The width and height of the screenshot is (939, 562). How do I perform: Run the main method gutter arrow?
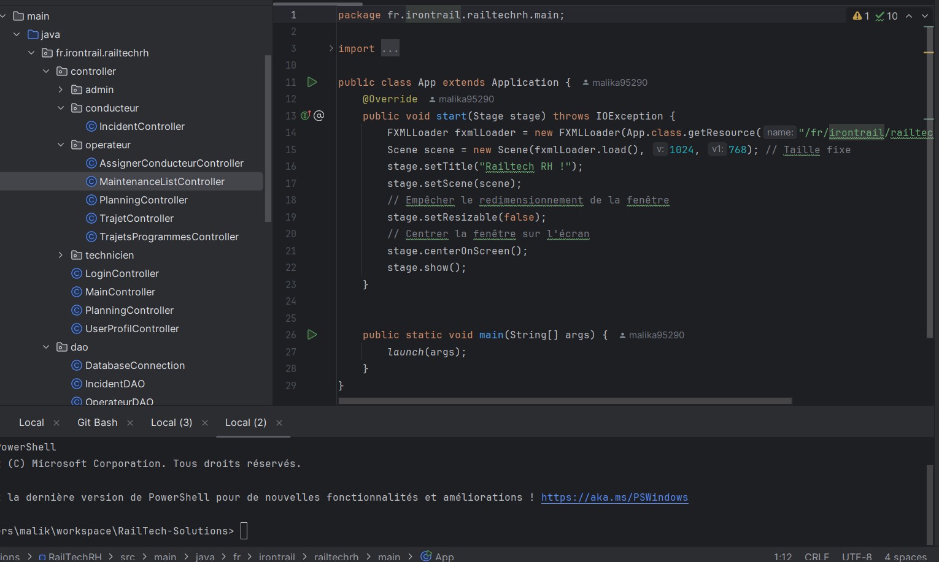pos(312,335)
